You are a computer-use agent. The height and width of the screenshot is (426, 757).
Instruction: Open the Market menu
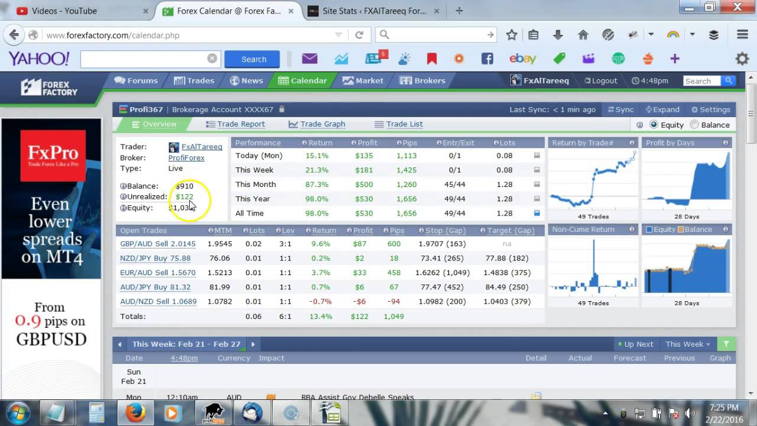click(363, 80)
